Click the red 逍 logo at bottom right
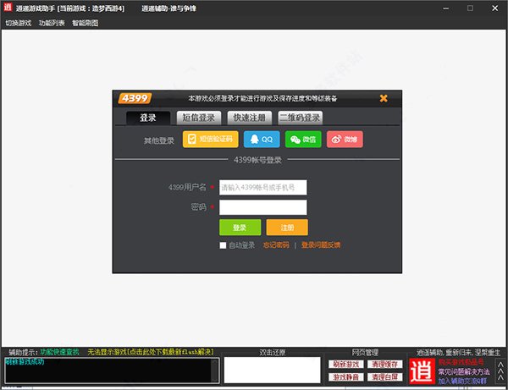This screenshot has width=508, height=390. [x=421, y=371]
